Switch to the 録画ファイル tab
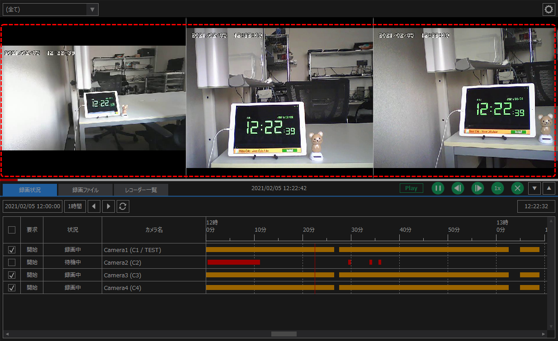The image size is (558, 341). point(85,190)
